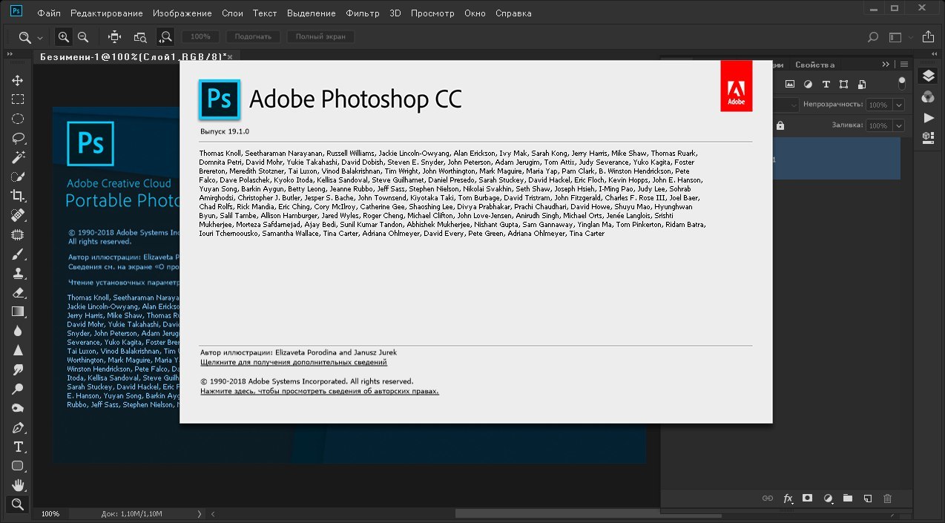Switch to the Свойства tab
The height and width of the screenshot is (523, 945).
coord(814,65)
